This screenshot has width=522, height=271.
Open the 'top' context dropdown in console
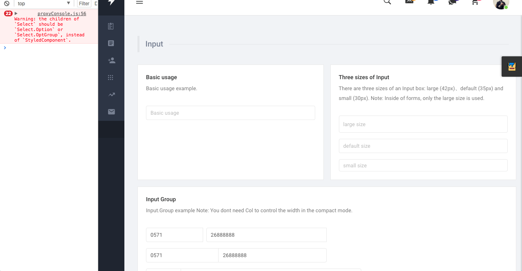click(44, 3)
